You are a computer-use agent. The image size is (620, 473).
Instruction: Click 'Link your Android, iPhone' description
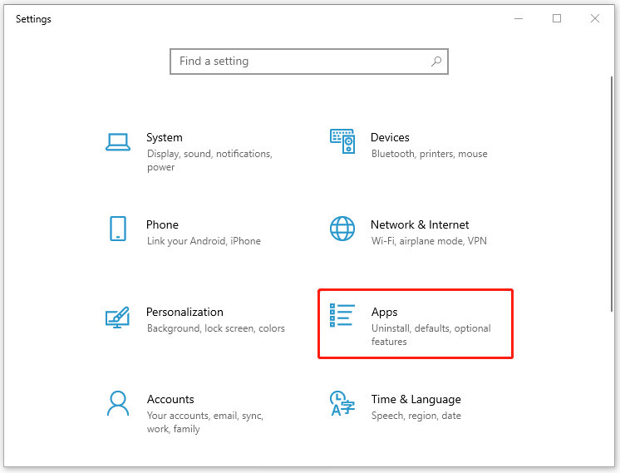204,241
